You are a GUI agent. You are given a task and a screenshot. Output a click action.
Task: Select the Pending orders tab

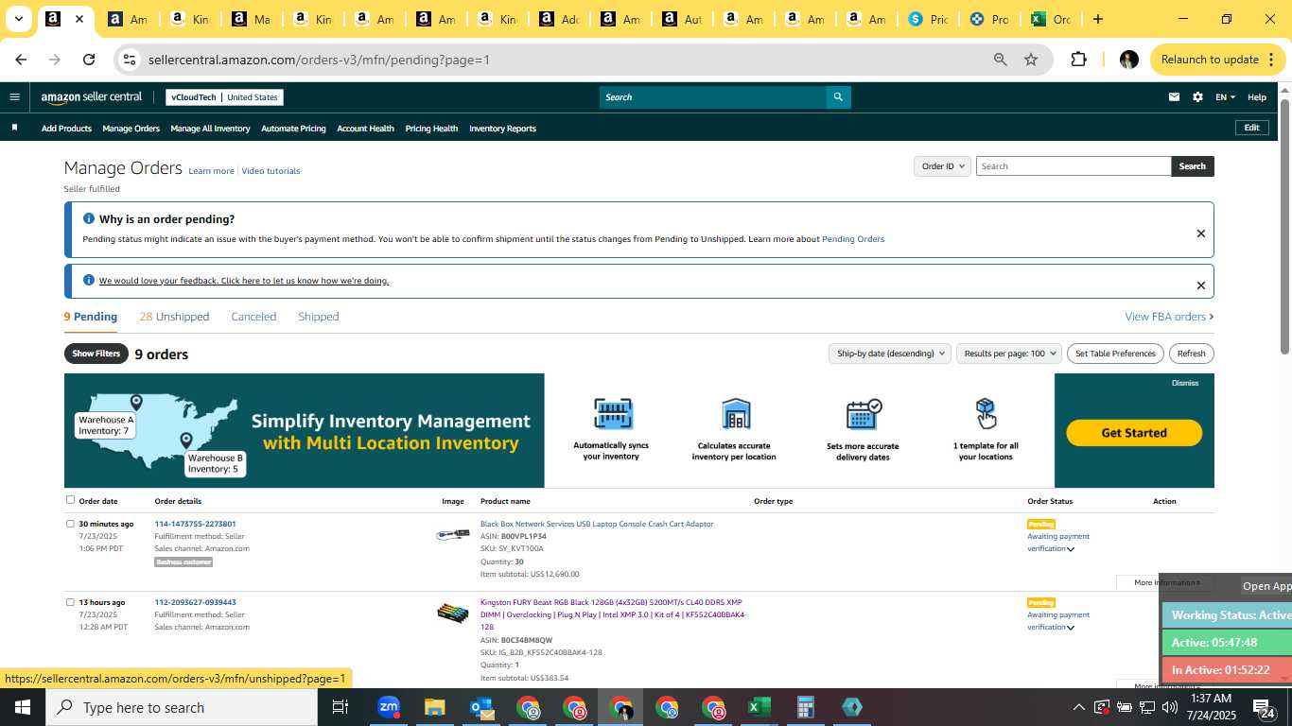point(91,317)
